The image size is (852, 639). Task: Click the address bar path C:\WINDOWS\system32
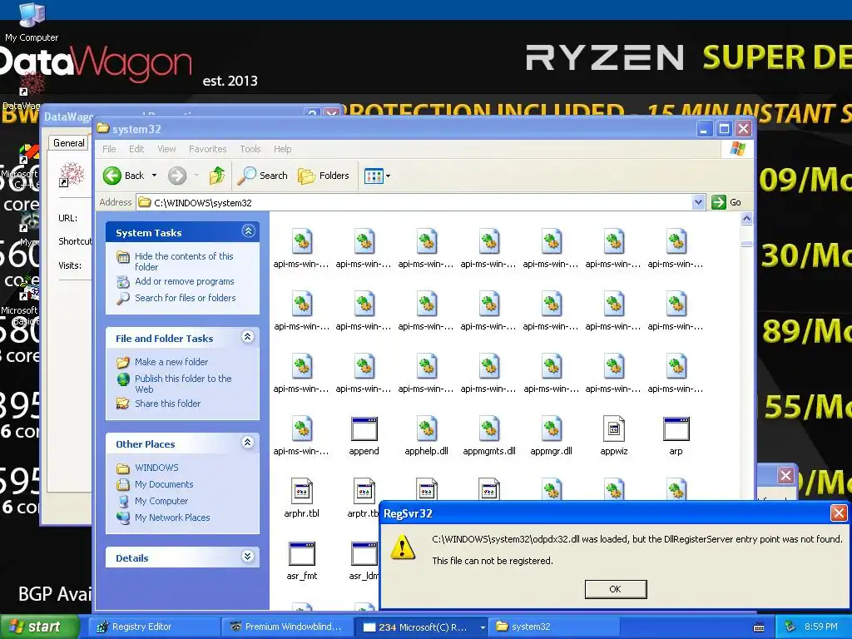tap(203, 203)
